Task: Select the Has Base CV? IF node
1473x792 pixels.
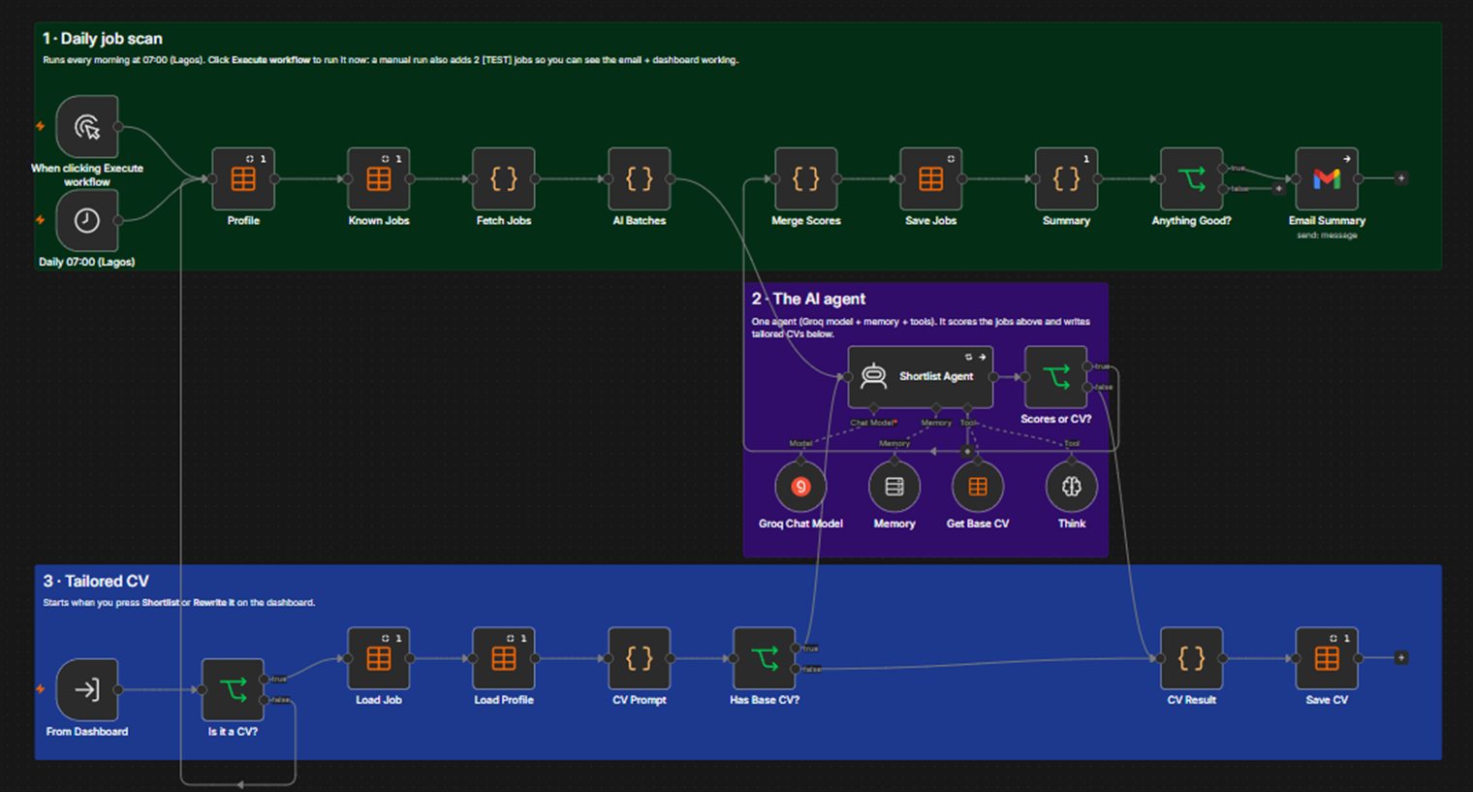Action: click(x=765, y=658)
